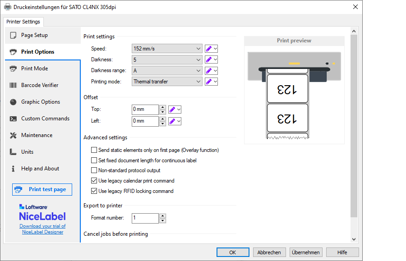Click the Übernehmen button
This screenshot has height=261, width=406.
tap(306, 252)
